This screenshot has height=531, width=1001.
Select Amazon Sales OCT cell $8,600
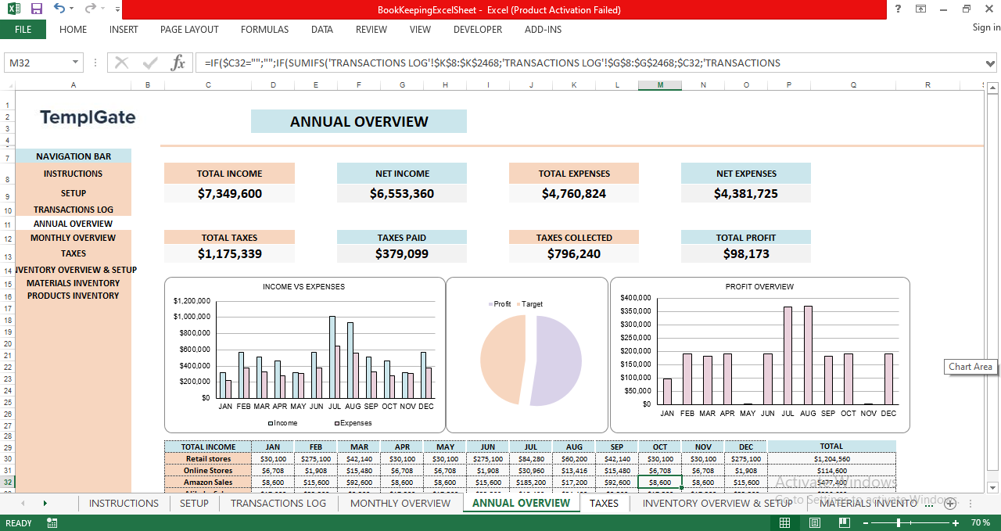tap(660, 483)
